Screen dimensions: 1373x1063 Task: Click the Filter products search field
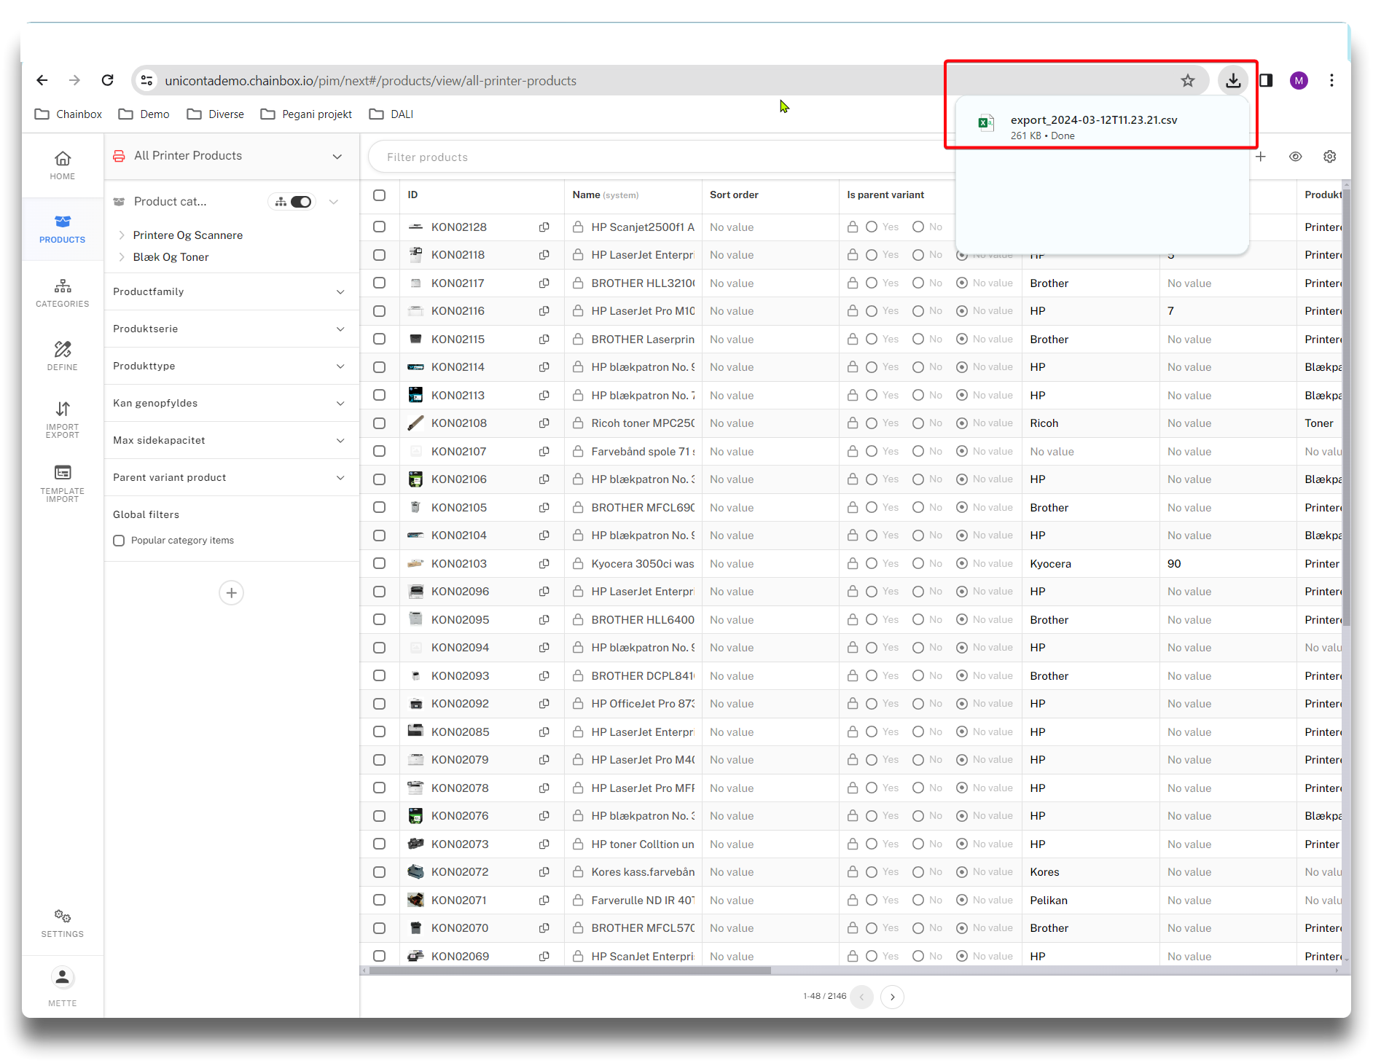(656, 157)
